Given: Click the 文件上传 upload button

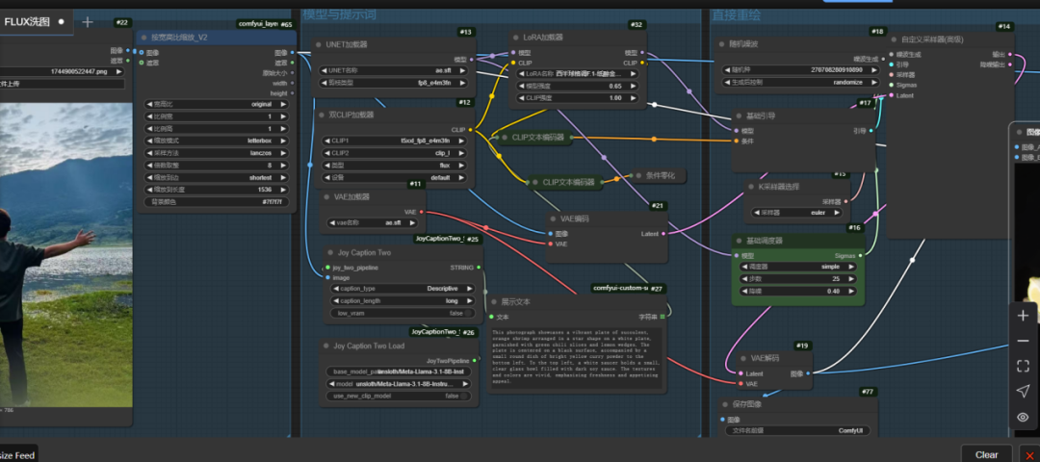Looking at the screenshot, I should tap(63, 84).
